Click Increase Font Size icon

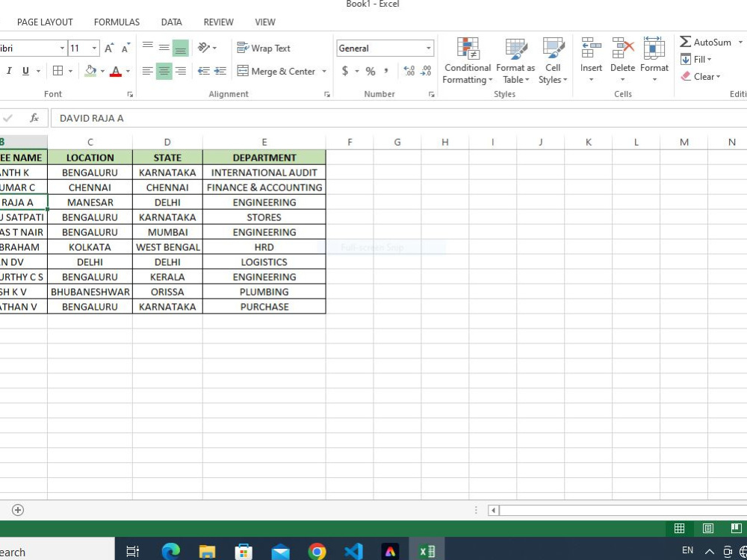(x=109, y=48)
